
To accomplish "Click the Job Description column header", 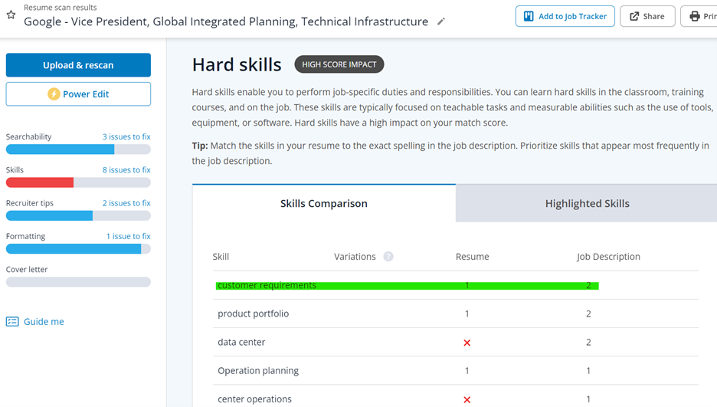I will [x=608, y=257].
